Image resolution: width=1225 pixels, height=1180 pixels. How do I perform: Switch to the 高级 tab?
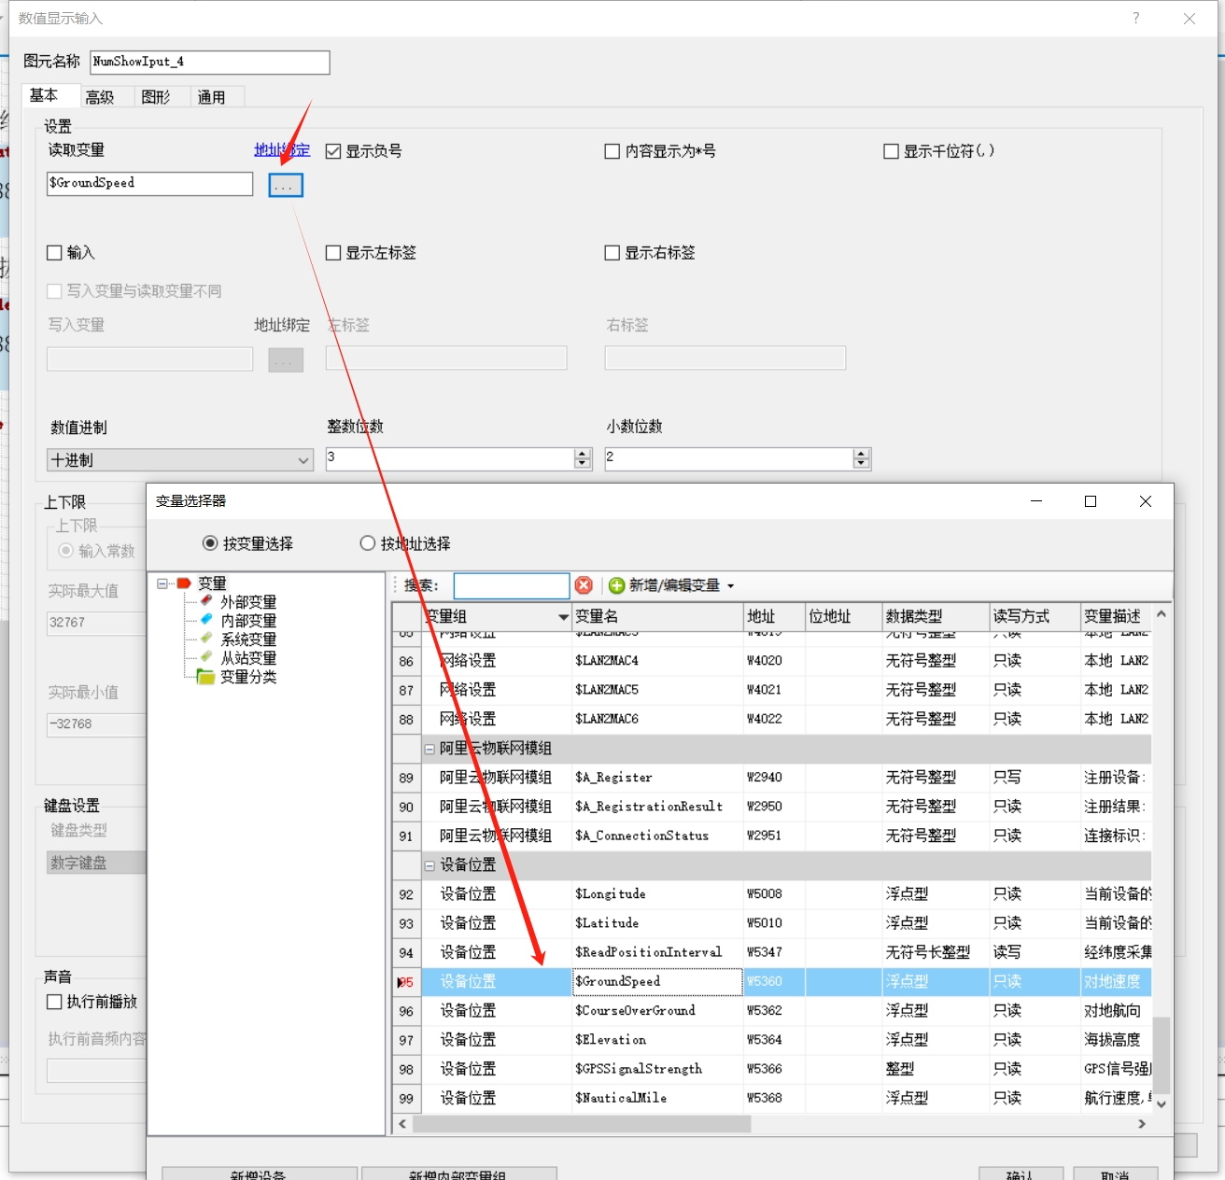(100, 97)
